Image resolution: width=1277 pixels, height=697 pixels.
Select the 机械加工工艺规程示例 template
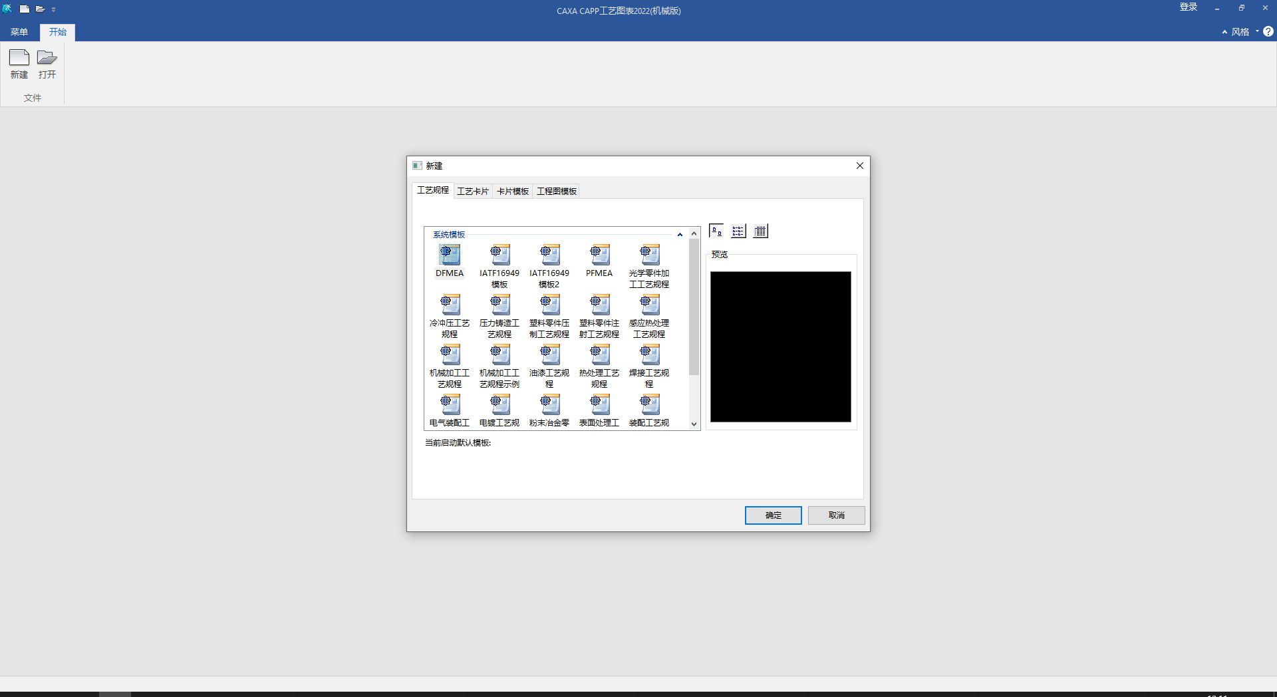(499, 366)
